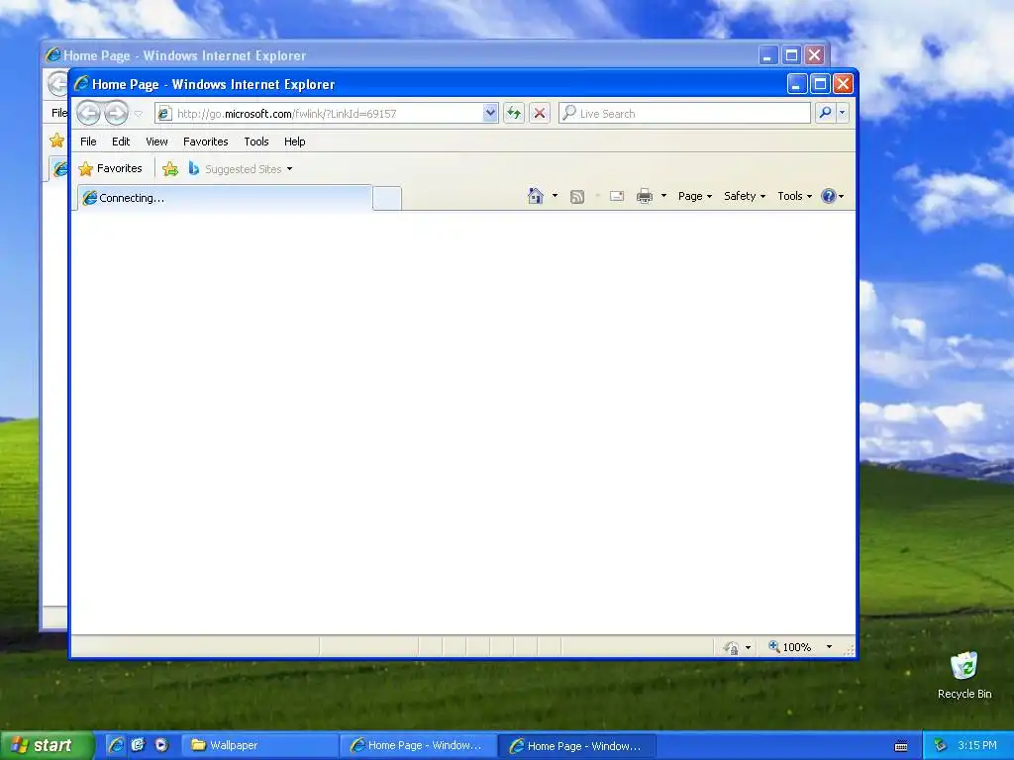Click the Start button
Image resolution: width=1014 pixels, height=760 pixels.
click(46, 746)
